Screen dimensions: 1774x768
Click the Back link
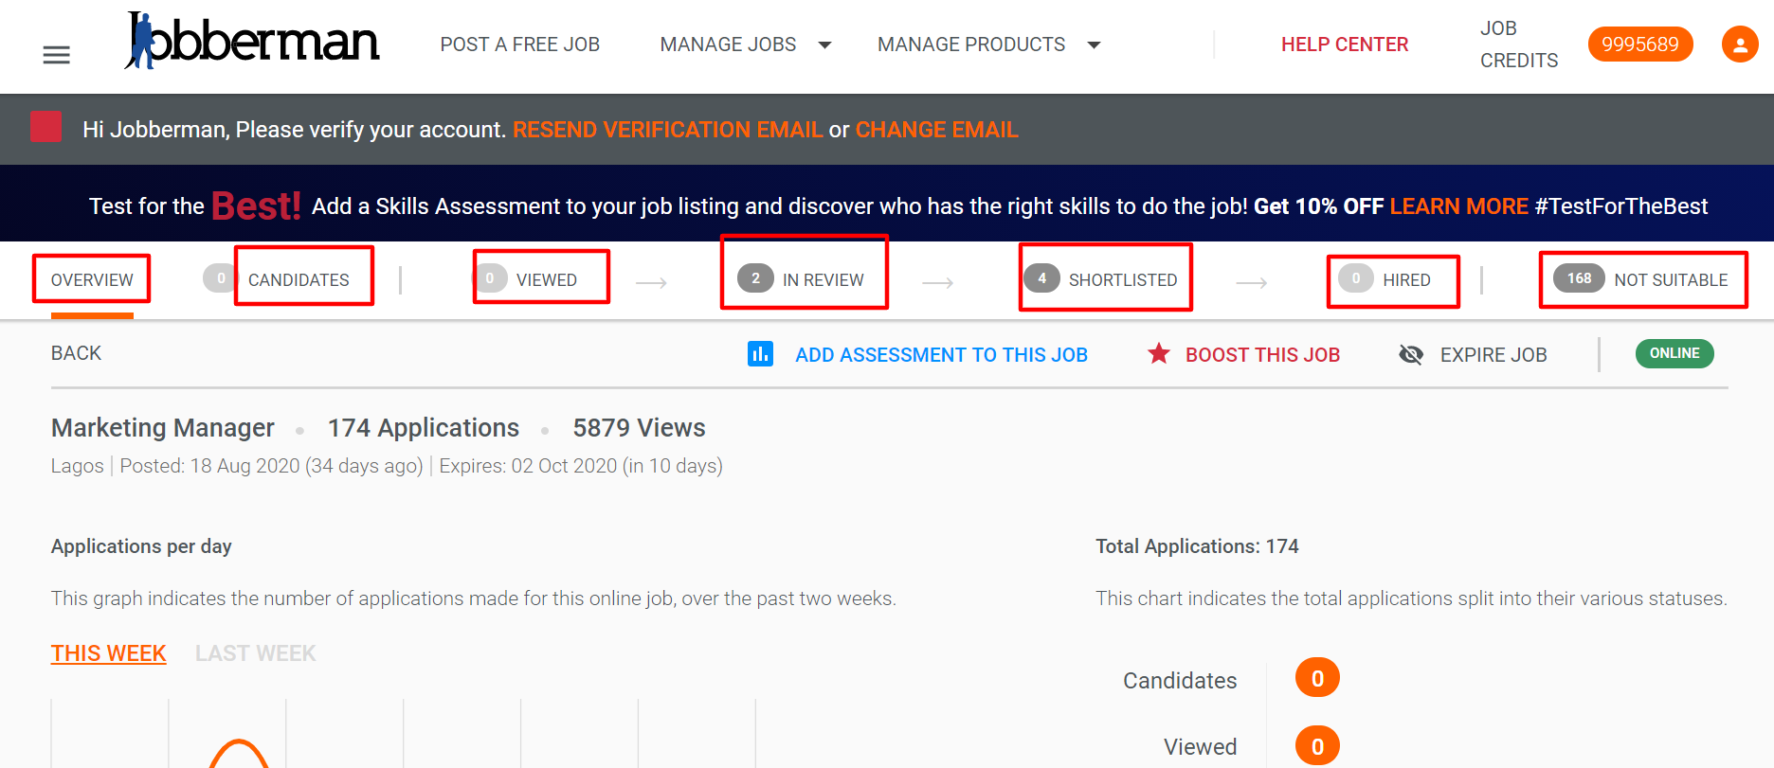click(x=76, y=353)
